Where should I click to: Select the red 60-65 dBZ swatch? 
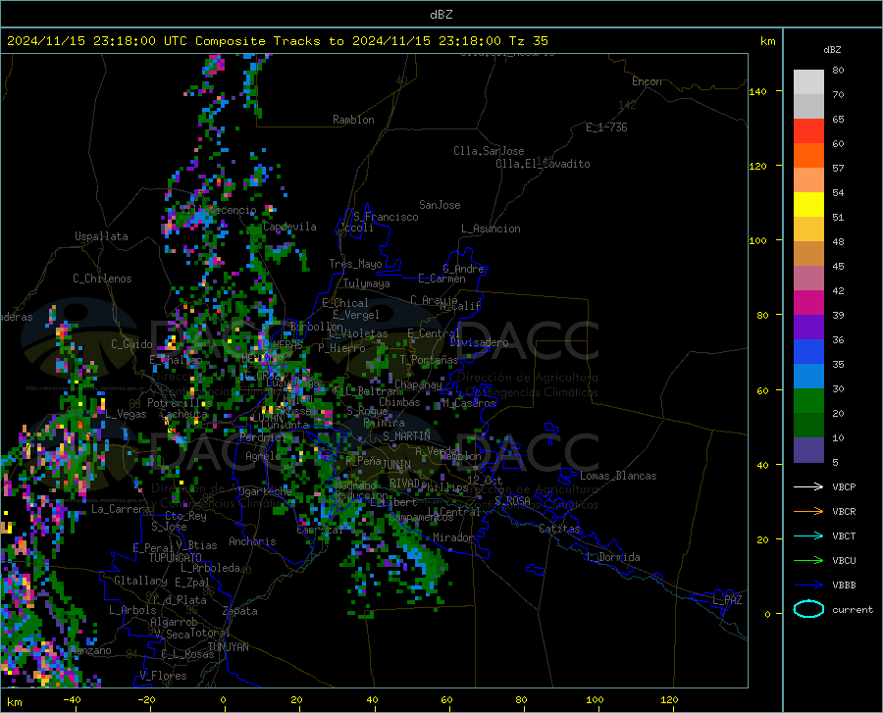pos(808,131)
